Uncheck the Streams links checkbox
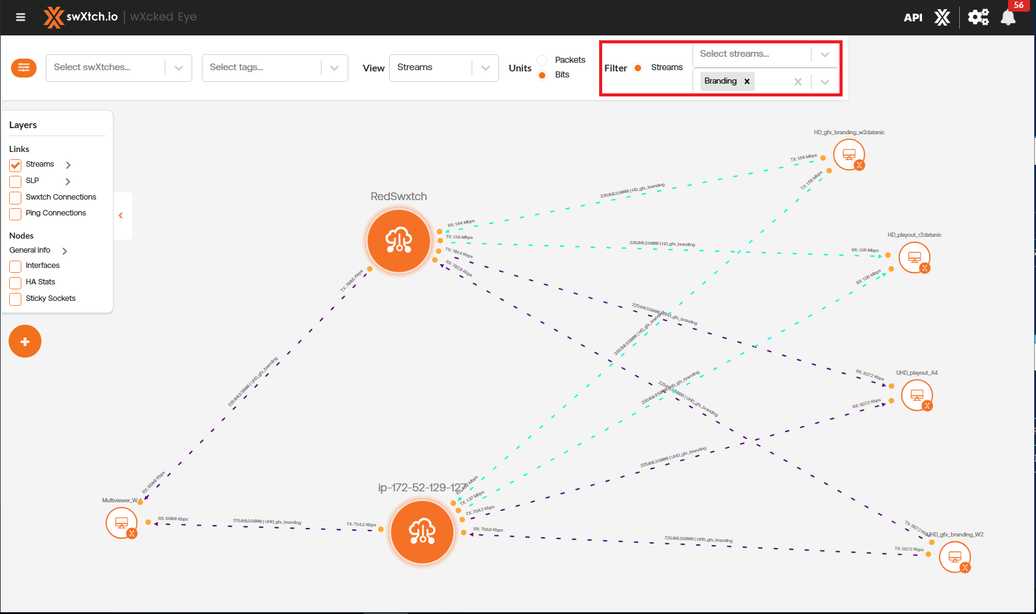The width and height of the screenshot is (1036, 614). [x=15, y=165]
